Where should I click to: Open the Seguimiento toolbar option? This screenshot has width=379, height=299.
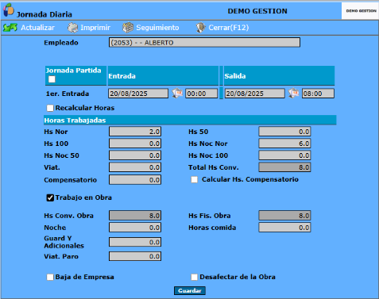pyautogui.click(x=157, y=28)
